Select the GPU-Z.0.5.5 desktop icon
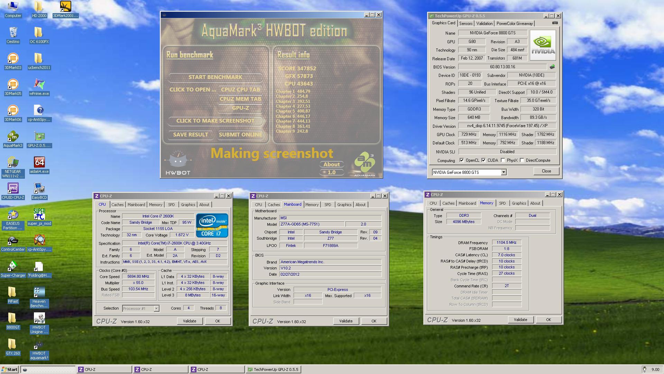Image resolution: width=664 pixels, height=374 pixels. click(x=39, y=139)
